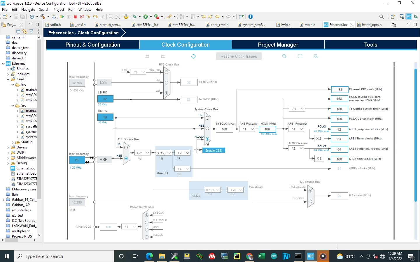Click the Back navigation arrow in toolbar
Screen dimensions: 420x262
(217, 17)
